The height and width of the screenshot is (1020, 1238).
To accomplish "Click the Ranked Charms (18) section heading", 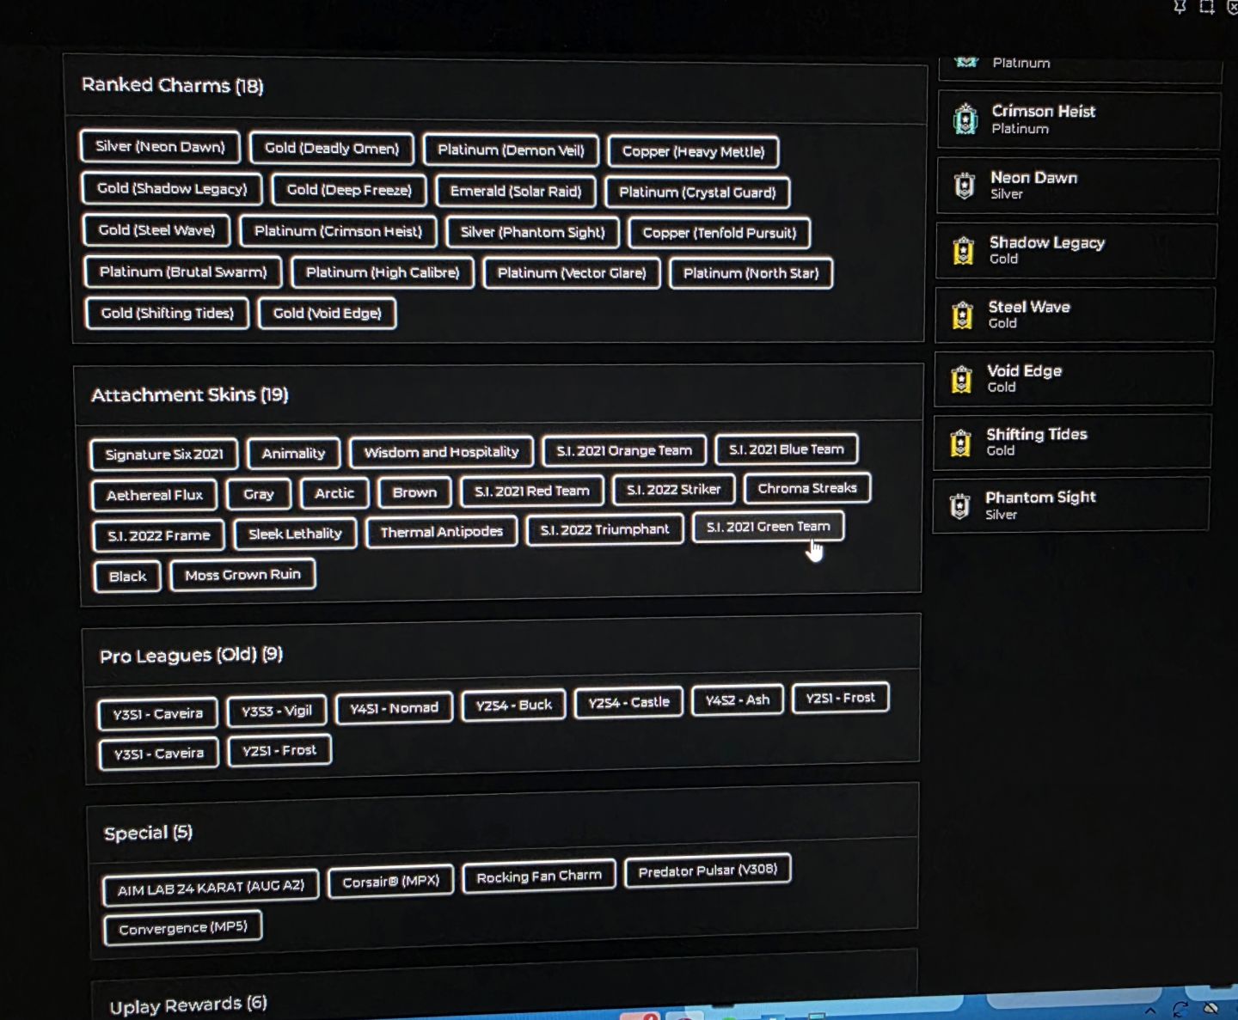I will pyautogui.click(x=173, y=85).
